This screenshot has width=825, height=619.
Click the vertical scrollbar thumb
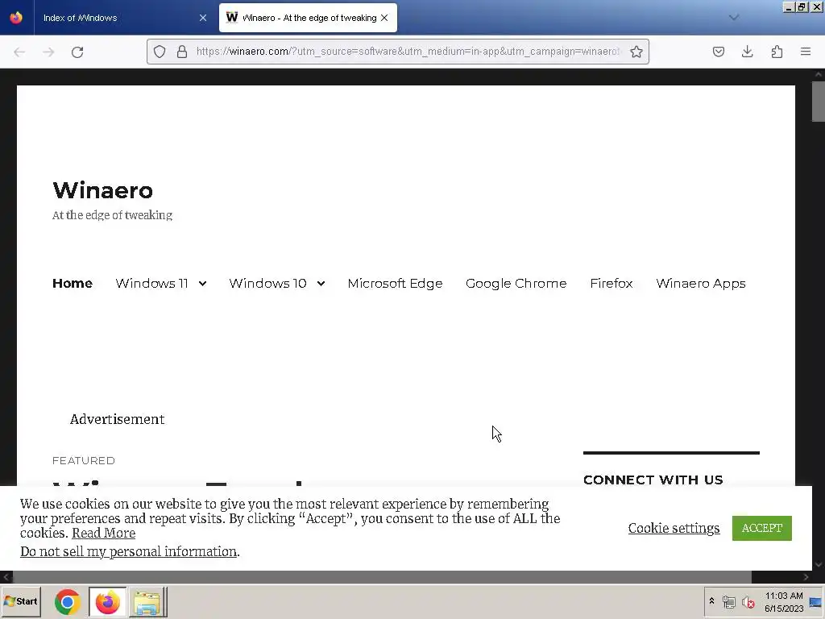pyautogui.click(x=819, y=101)
